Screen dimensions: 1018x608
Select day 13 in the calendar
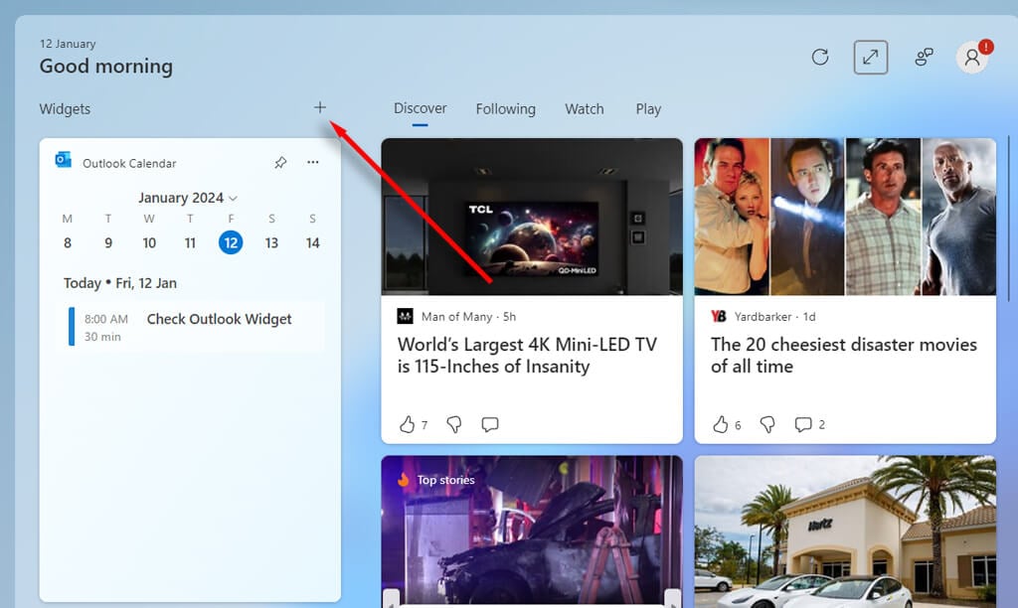271,243
